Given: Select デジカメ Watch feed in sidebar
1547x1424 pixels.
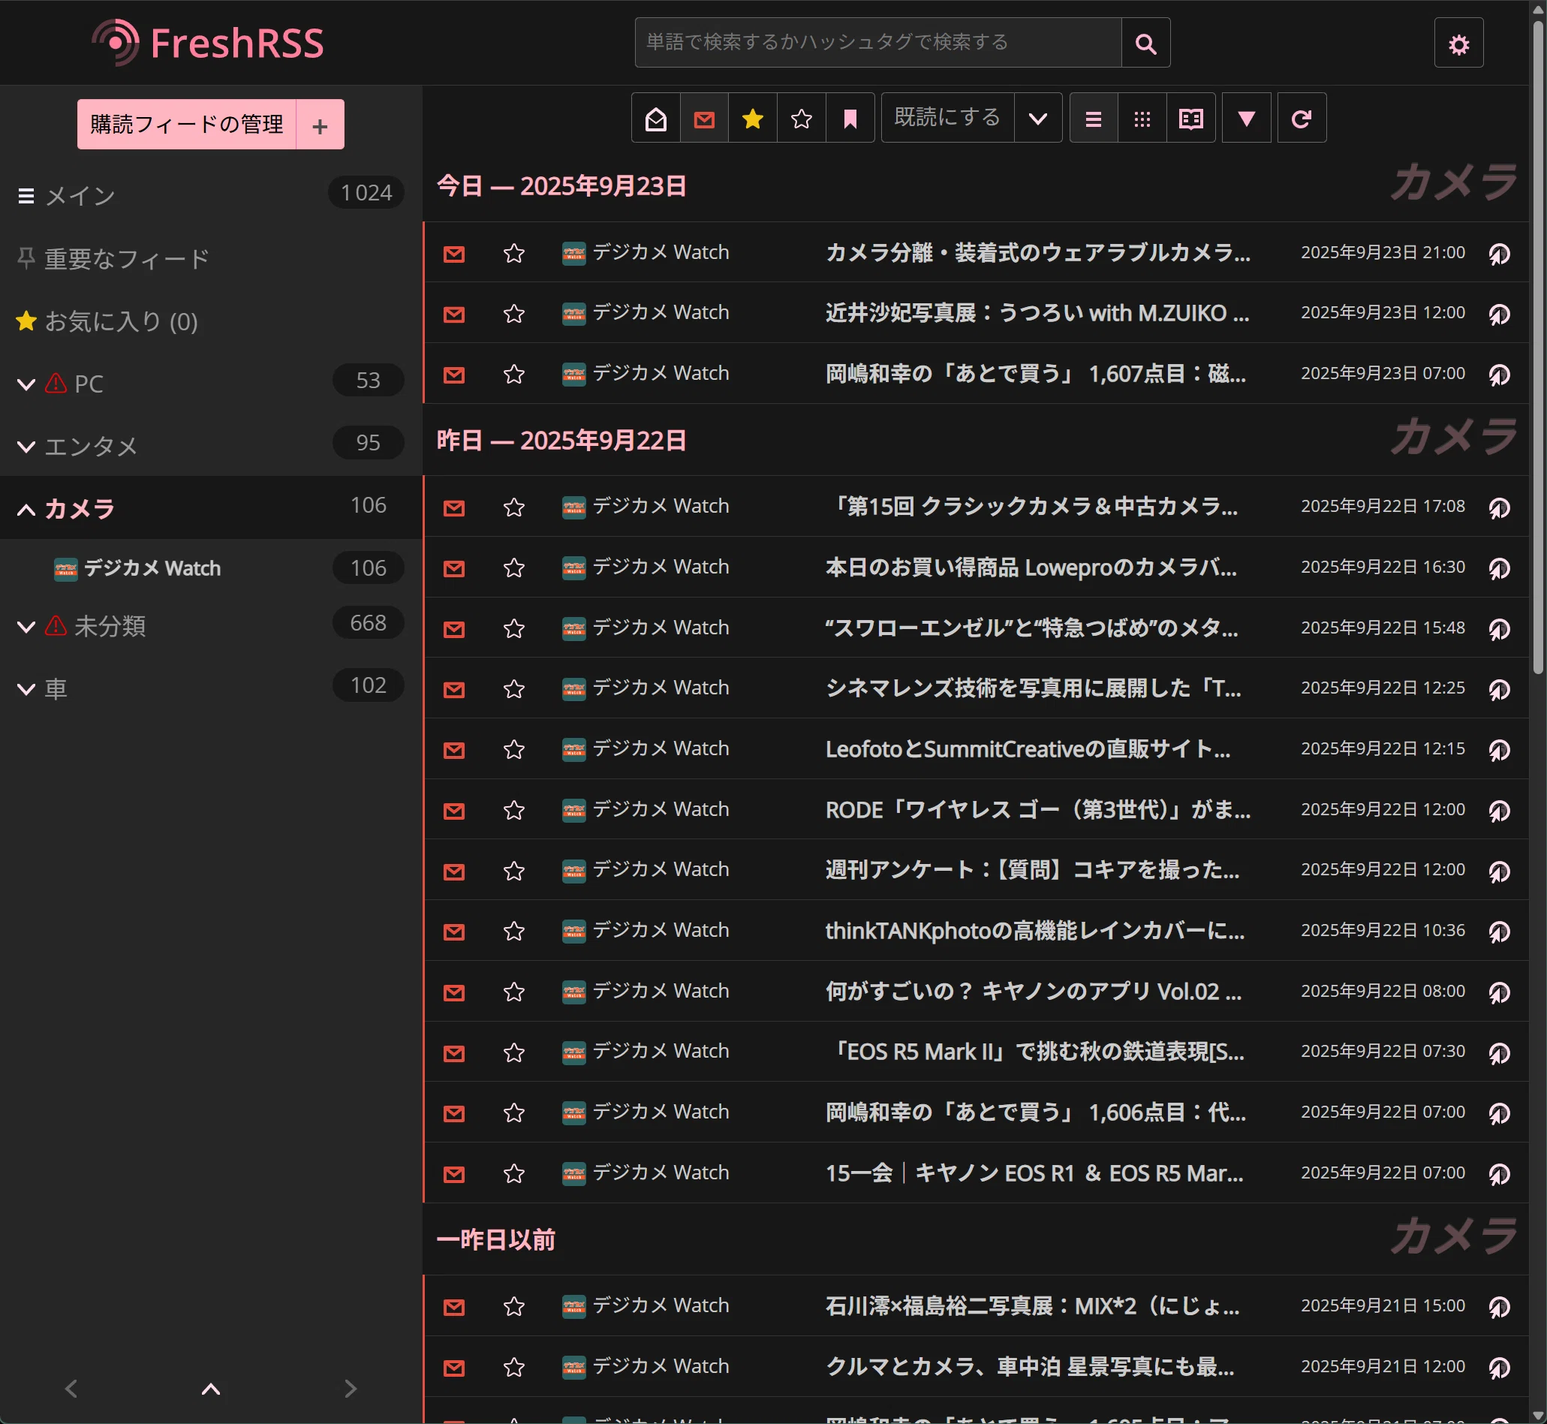Looking at the screenshot, I should [152, 569].
